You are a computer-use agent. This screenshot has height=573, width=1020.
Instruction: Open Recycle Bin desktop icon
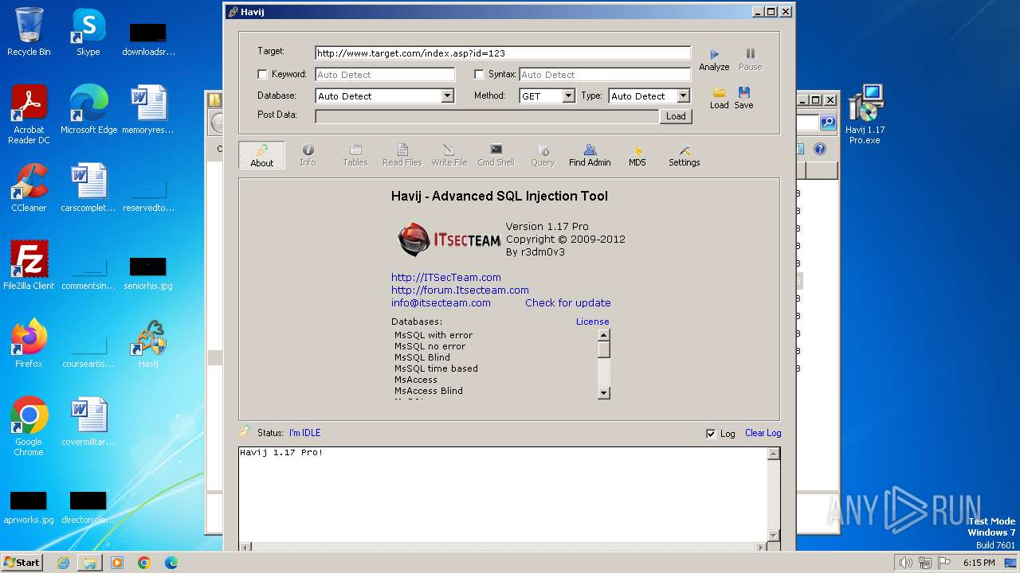(x=29, y=32)
